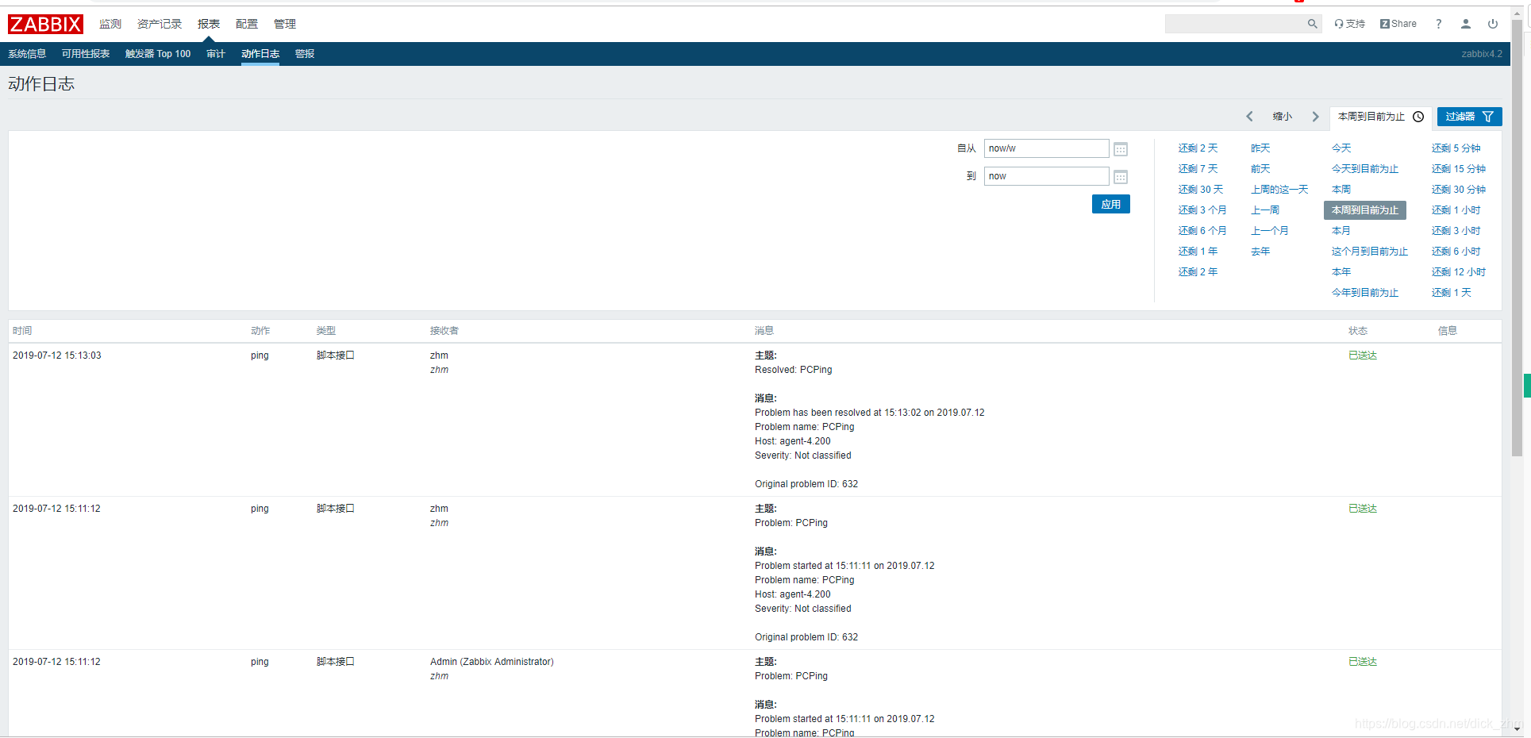1531x738 pixels.
Task: Select 还剩 12 小时 time range
Action: pyautogui.click(x=1459, y=272)
